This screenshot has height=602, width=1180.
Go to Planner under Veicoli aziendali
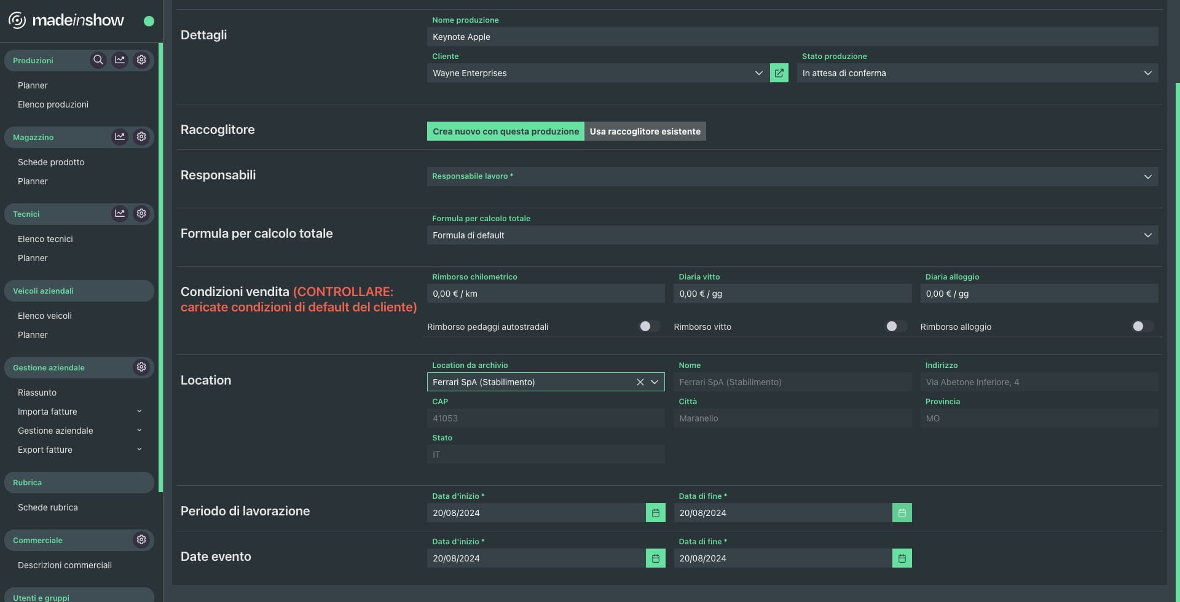[33, 335]
